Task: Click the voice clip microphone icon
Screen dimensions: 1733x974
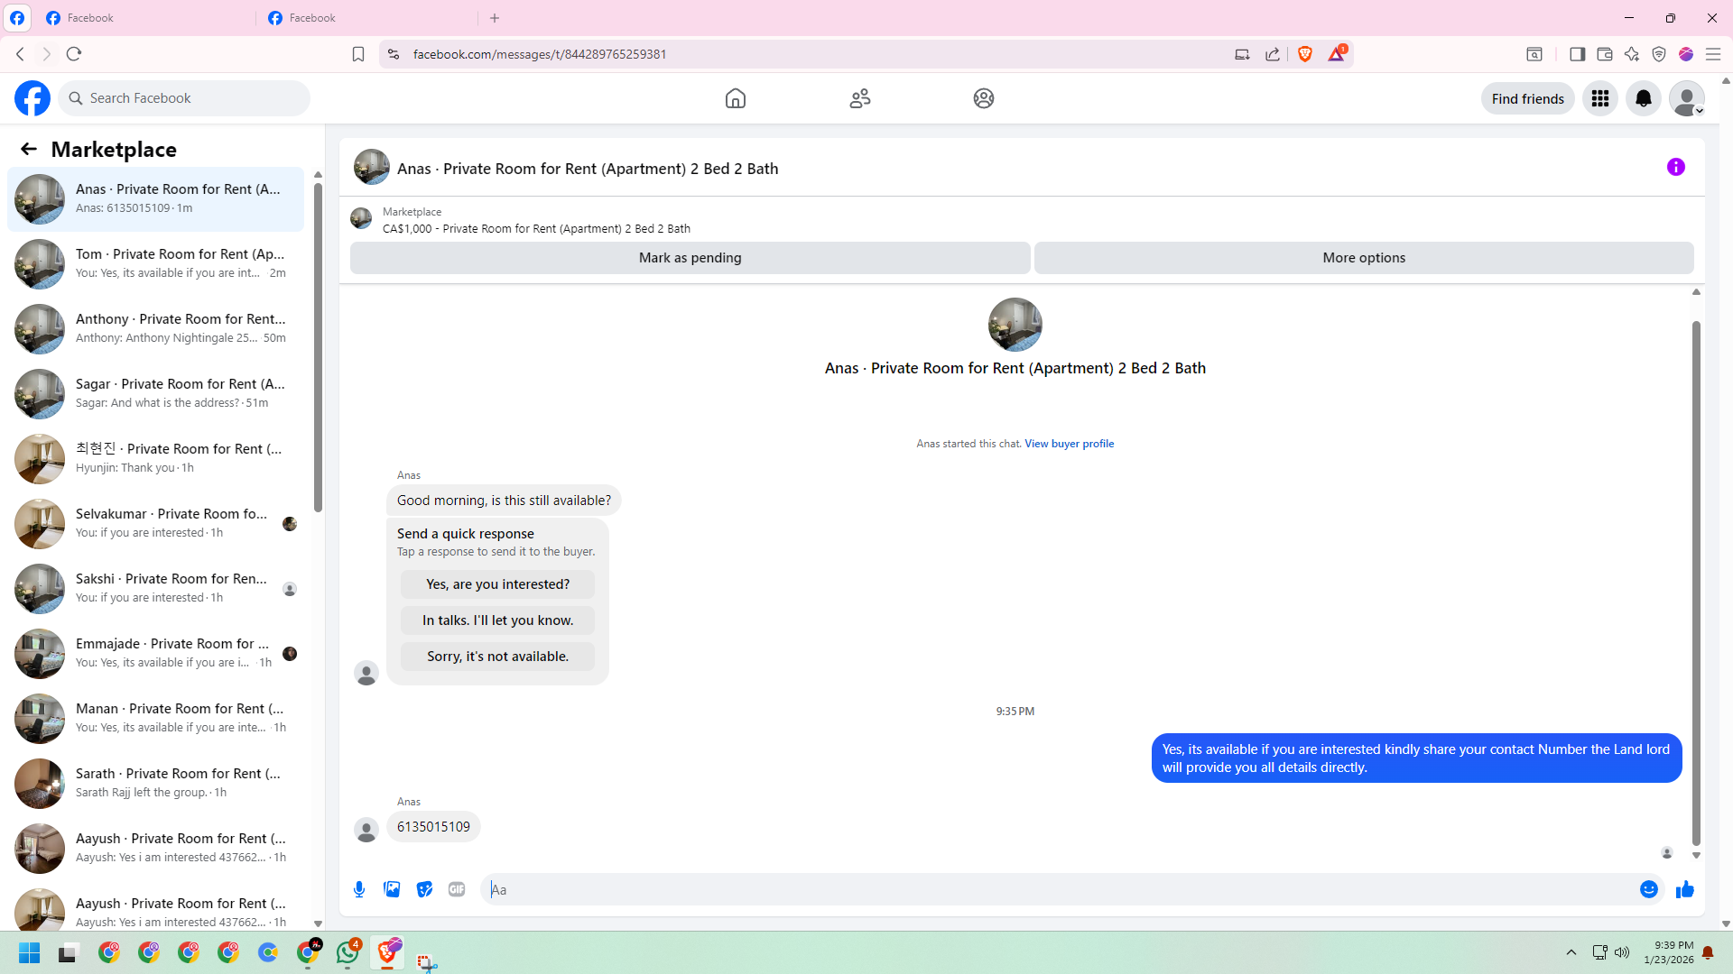Action: coord(359,889)
